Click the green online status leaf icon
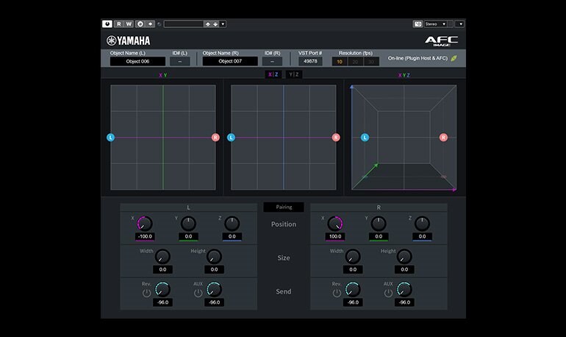This screenshot has width=566, height=337. (x=454, y=58)
